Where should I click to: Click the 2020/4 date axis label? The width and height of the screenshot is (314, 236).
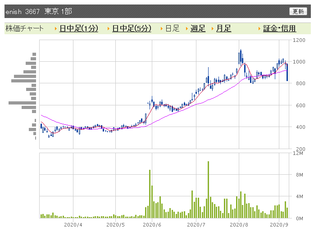click(x=73, y=225)
